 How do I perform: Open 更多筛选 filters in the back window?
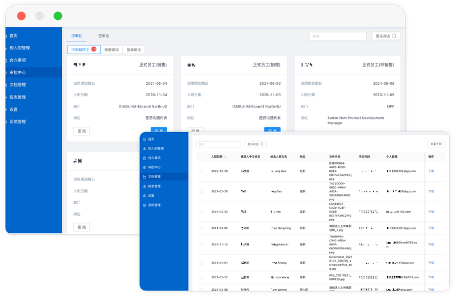(386, 36)
